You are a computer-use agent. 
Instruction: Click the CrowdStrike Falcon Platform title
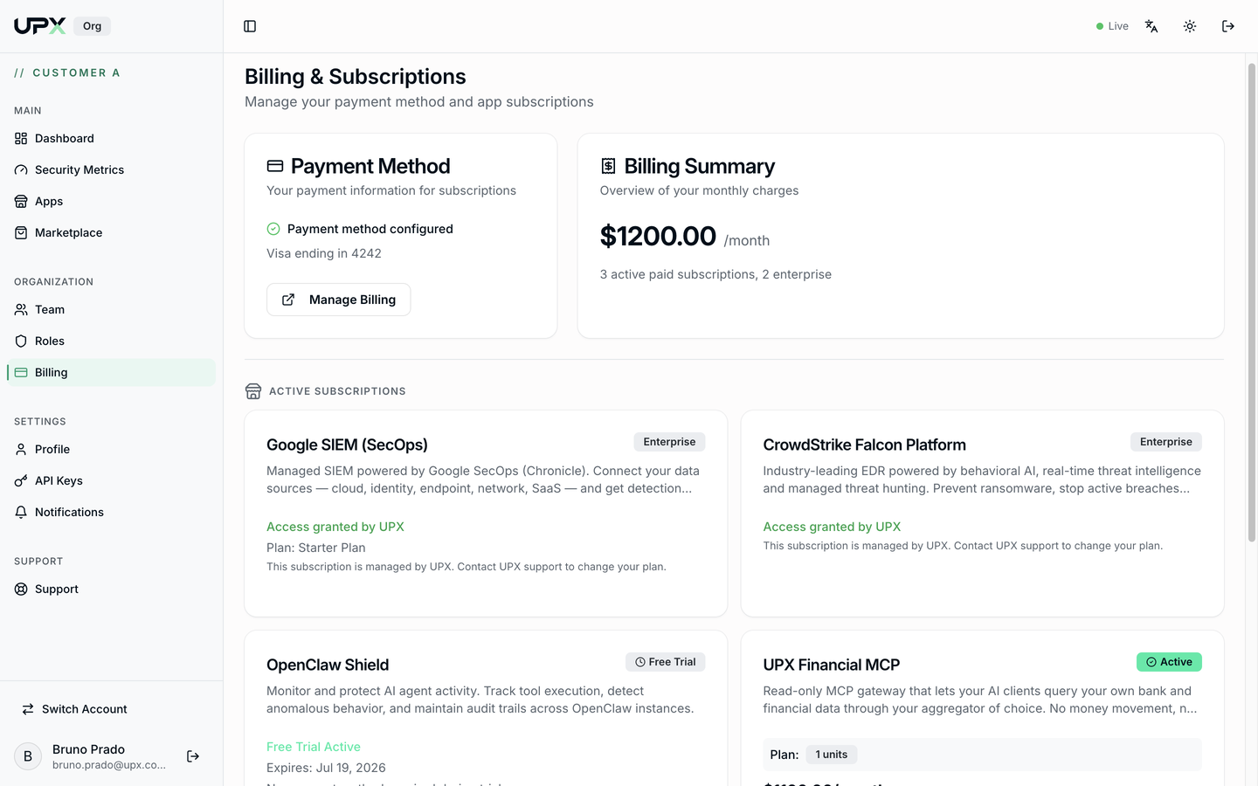tap(864, 445)
